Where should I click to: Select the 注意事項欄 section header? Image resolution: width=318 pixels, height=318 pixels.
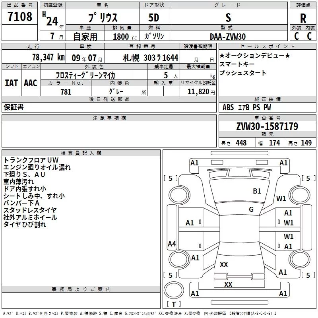click(109, 118)
